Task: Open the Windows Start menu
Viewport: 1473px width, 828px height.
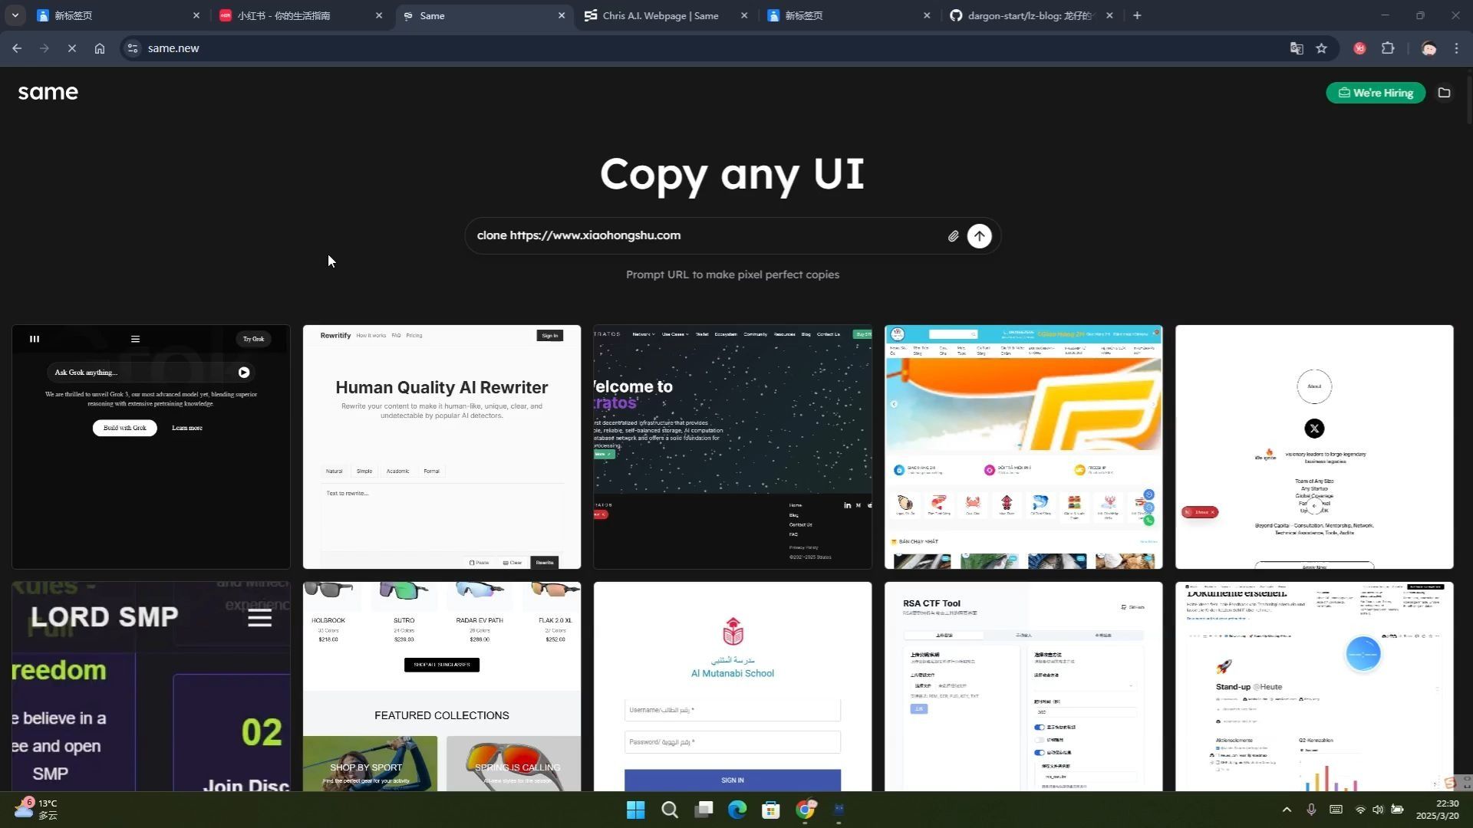Action: click(x=636, y=810)
